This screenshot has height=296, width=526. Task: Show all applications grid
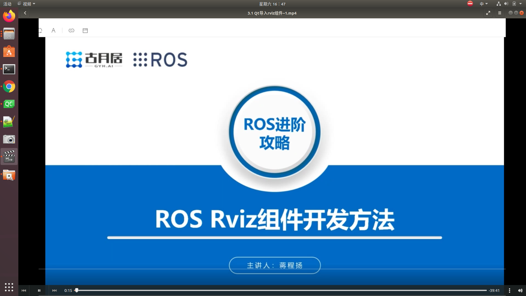pos(9,287)
